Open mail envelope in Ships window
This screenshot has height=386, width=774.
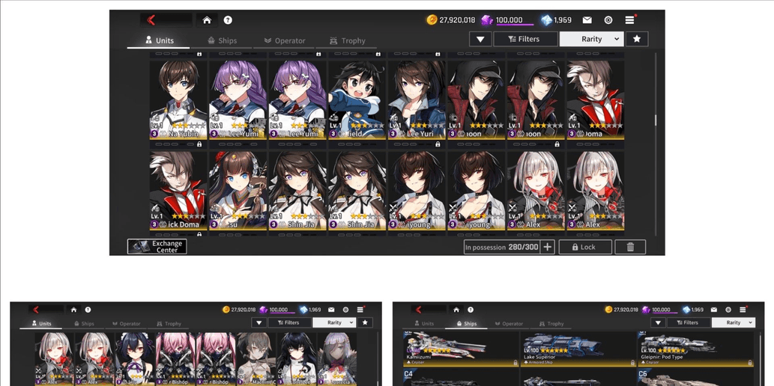[x=714, y=310]
